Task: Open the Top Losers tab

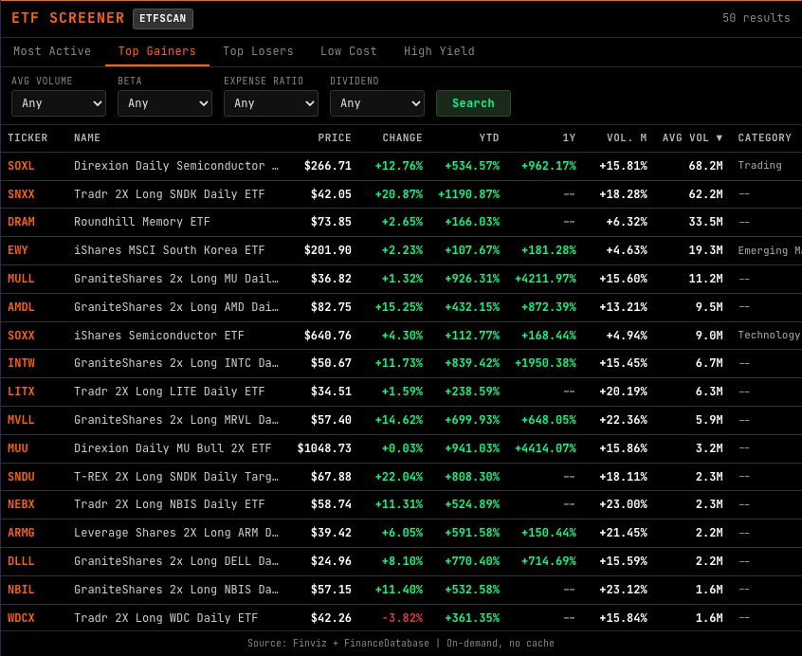Action: pyautogui.click(x=258, y=51)
